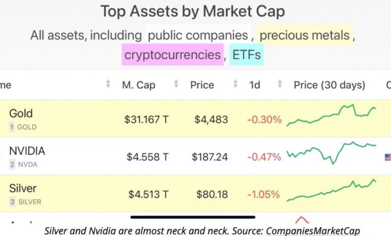The height and width of the screenshot is (236, 391).
Task: Click rank badge 1 under Gold
Action: [12, 127]
